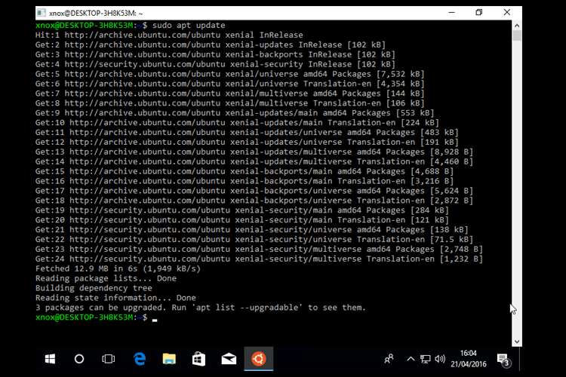566x377 pixels.
Task: Minimize the terminal window
Action: pyautogui.click(x=451, y=13)
